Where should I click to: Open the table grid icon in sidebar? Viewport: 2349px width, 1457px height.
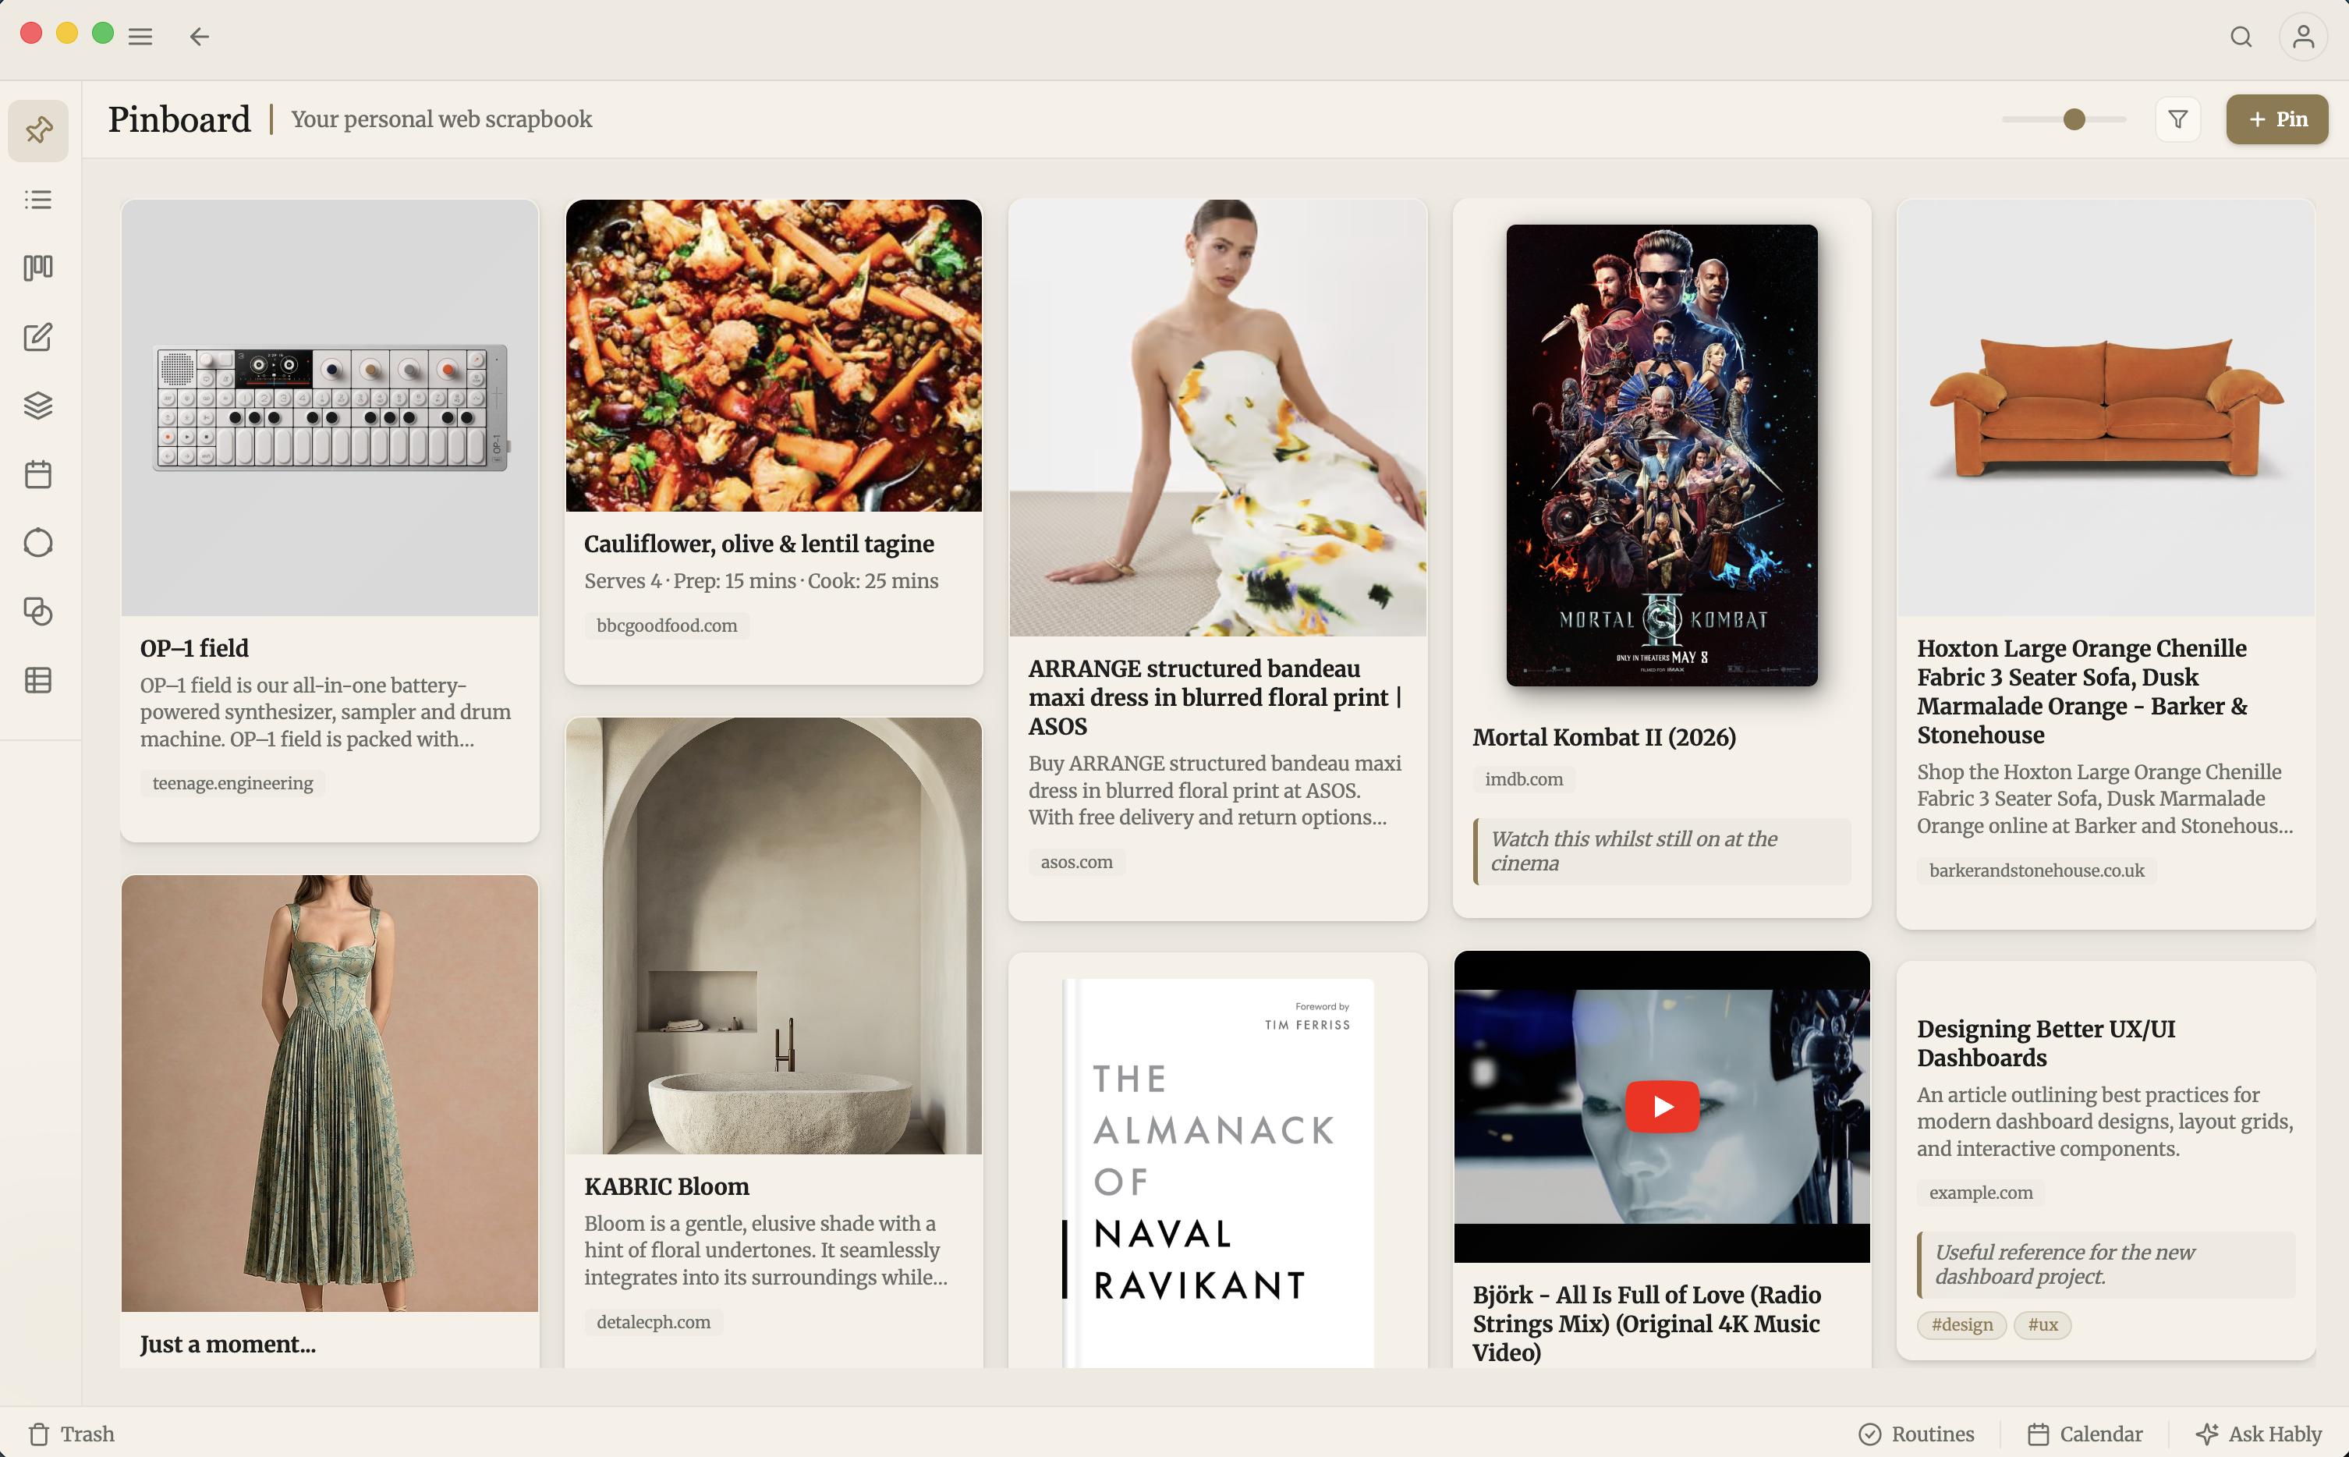coord(38,680)
